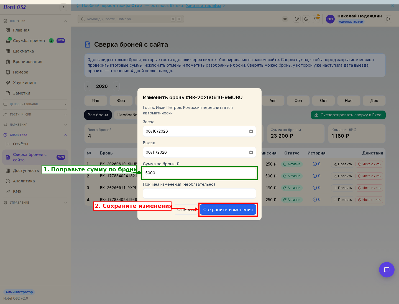Expand the ЦЕНООБРАЗОВАНИЕ section
The image size is (399, 304).
35,104
